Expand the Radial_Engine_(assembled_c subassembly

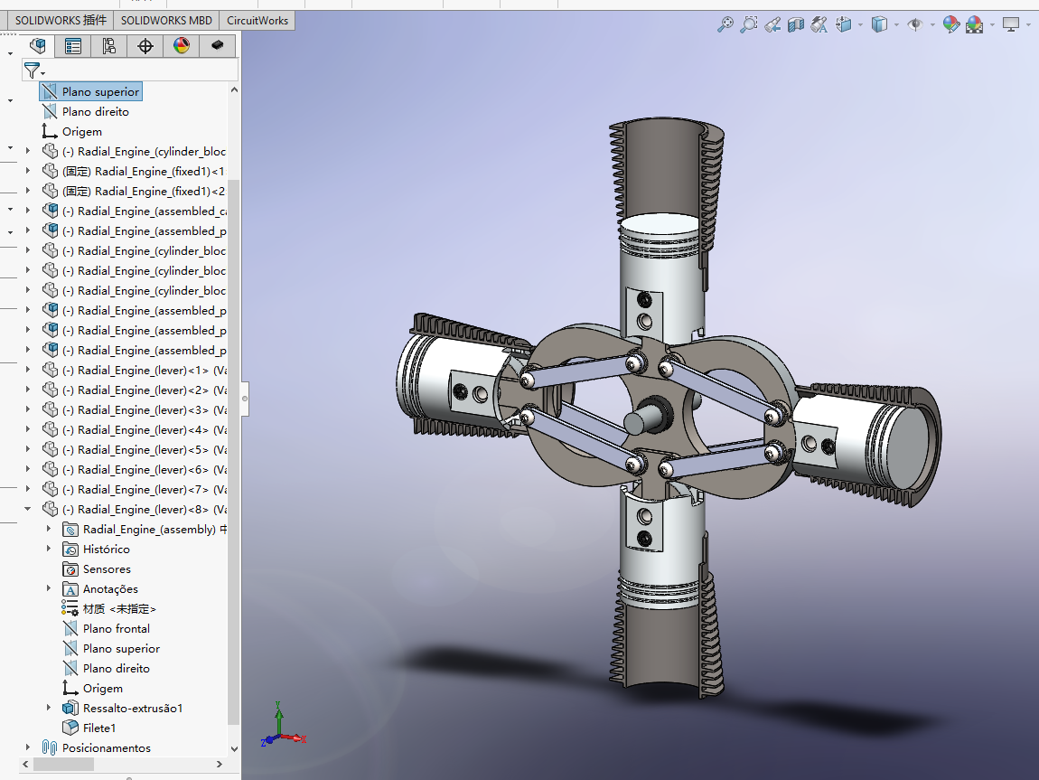pyautogui.click(x=28, y=211)
